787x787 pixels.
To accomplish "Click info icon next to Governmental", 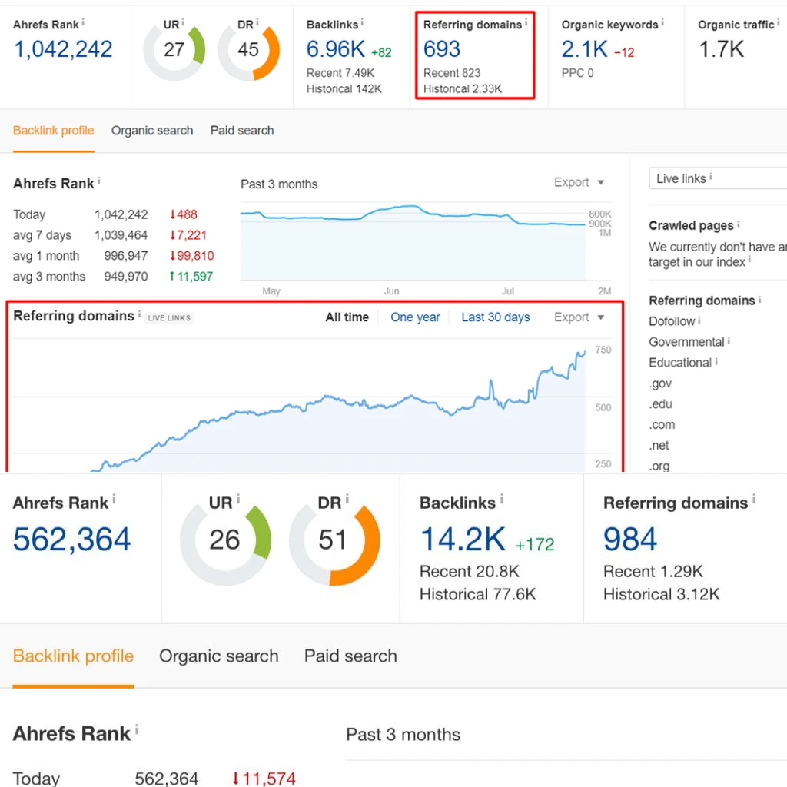I will click(x=729, y=340).
